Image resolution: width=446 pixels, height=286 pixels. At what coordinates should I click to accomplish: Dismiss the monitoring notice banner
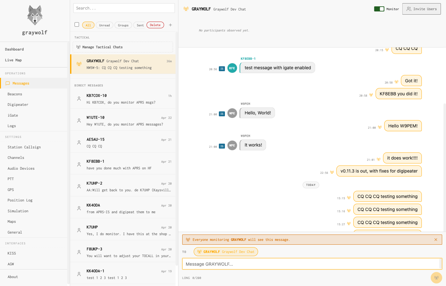tap(436, 240)
